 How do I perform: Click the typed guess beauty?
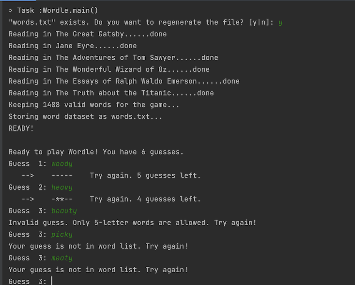[64, 211]
